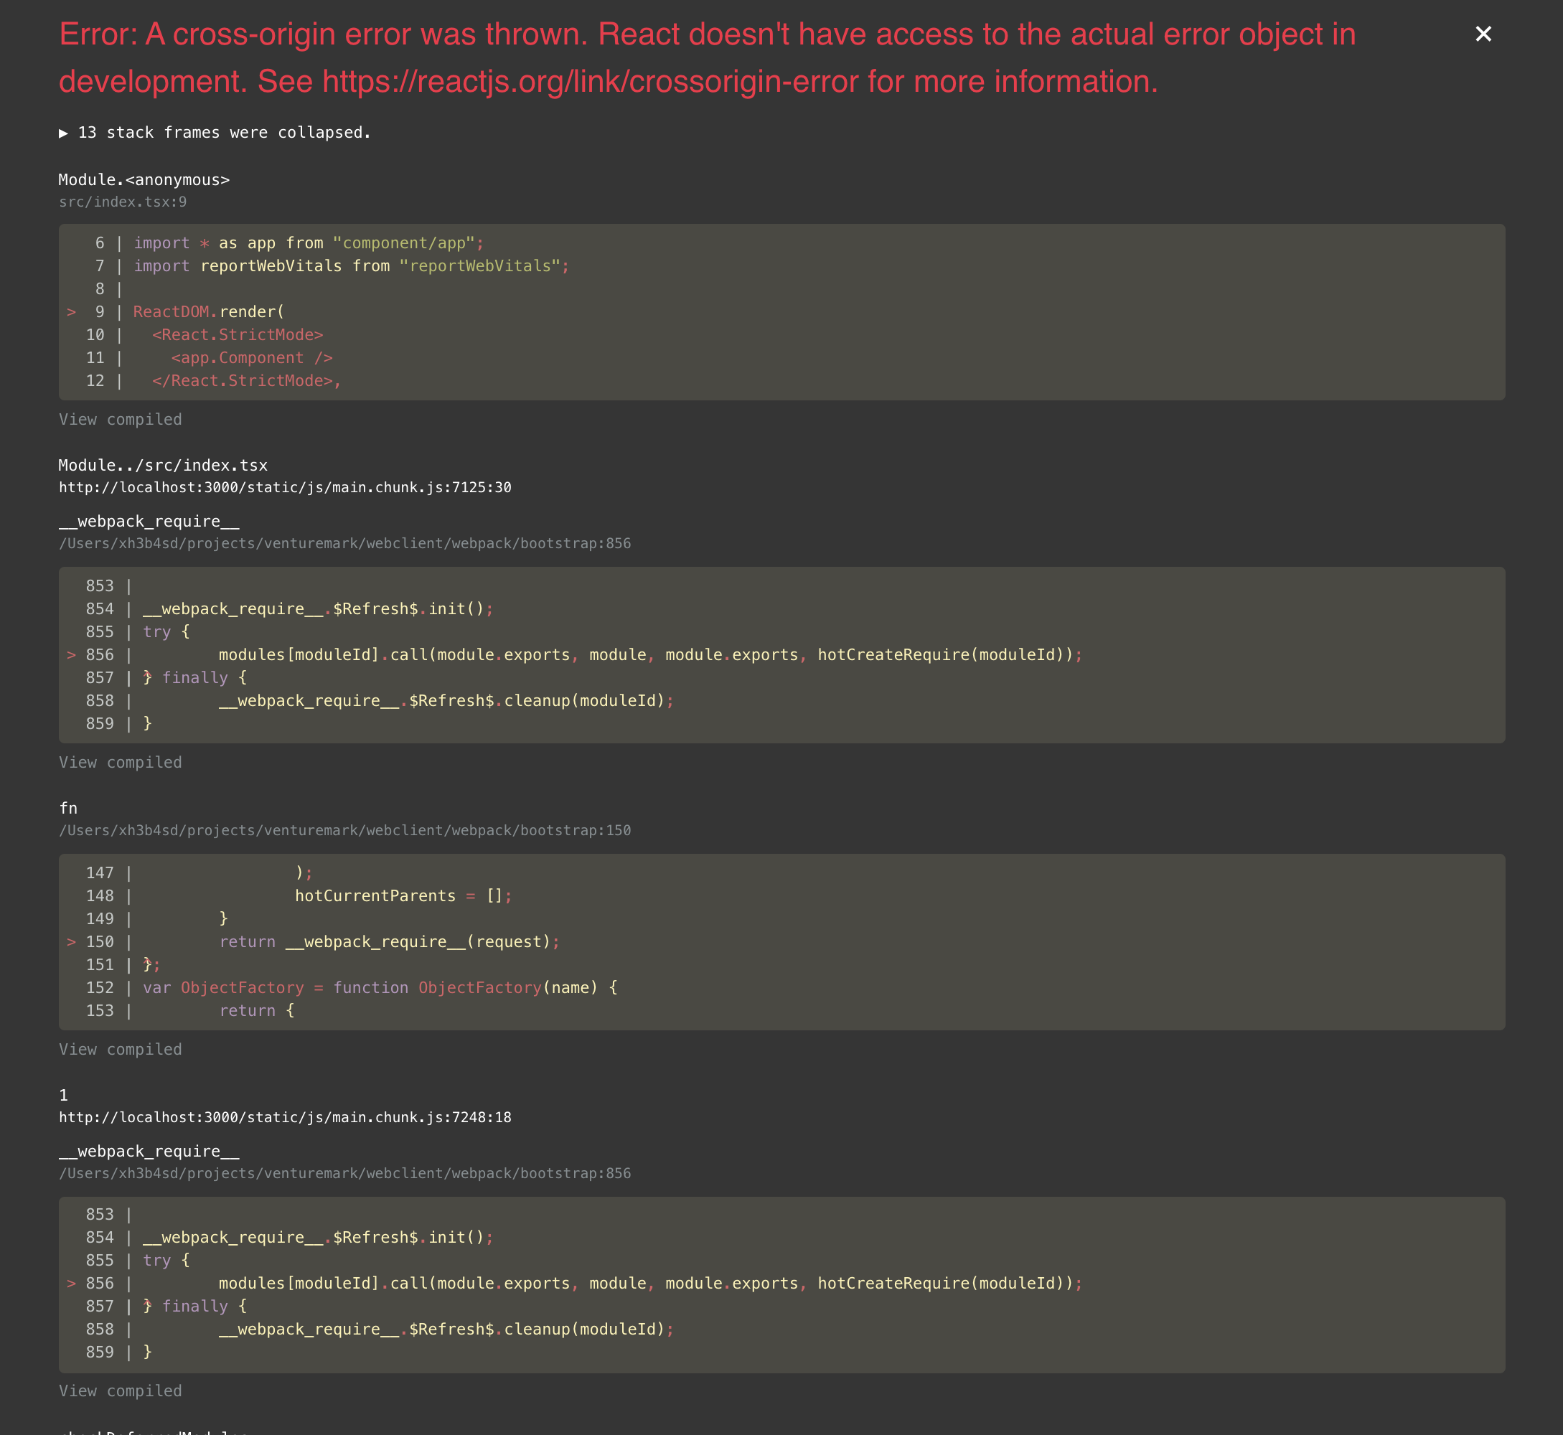Click View compiled under the fn frame
Viewport: 1563px width, 1435px height.
click(x=121, y=1048)
